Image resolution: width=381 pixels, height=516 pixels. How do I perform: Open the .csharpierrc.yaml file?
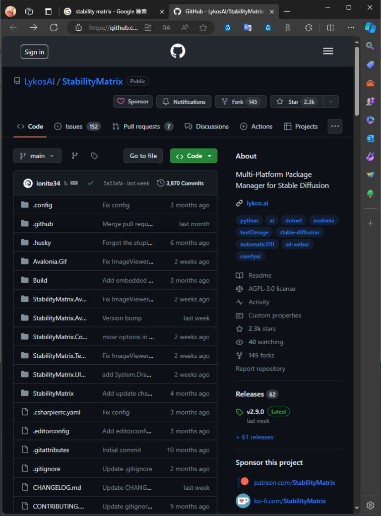tap(56, 412)
